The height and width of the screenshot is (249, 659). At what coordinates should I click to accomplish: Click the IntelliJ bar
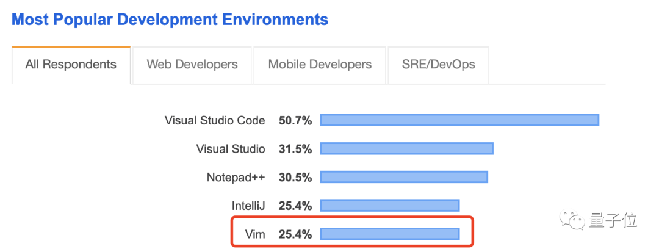click(390, 206)
